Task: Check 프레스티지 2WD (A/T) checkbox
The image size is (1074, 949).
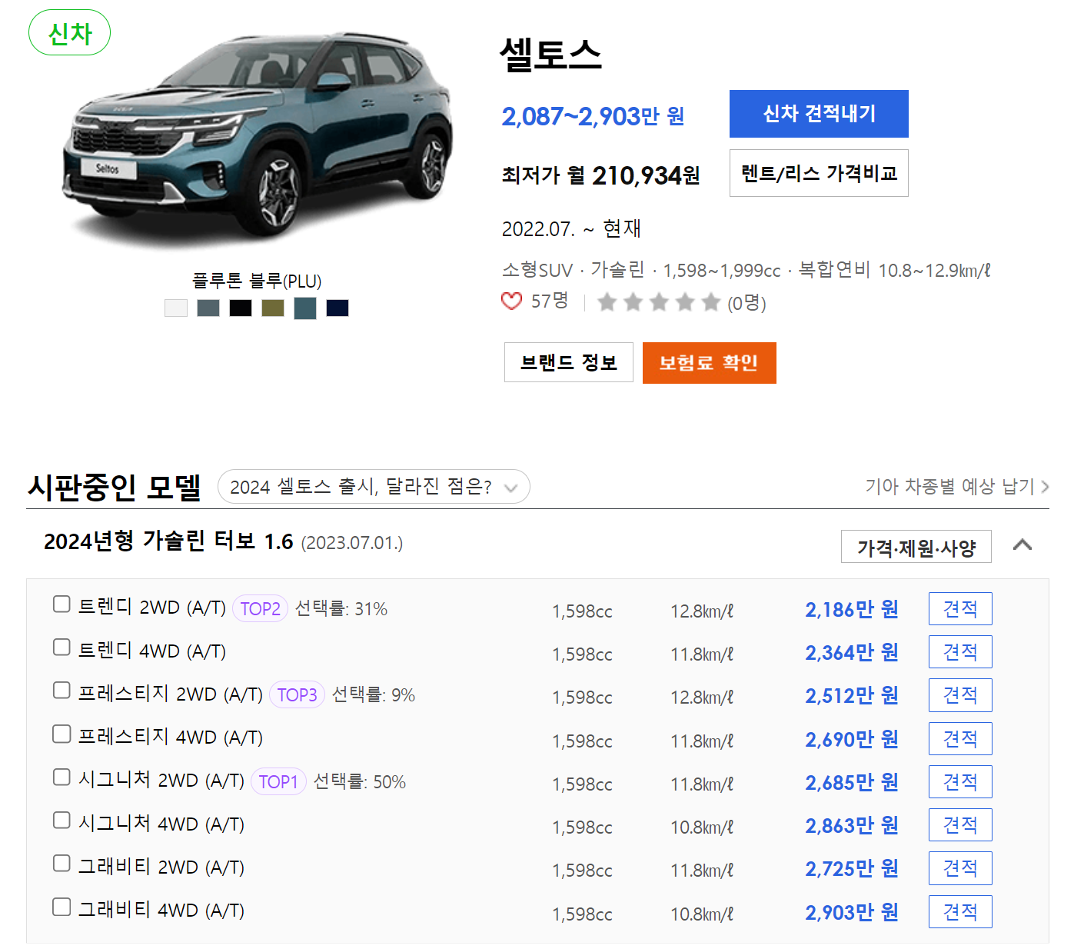Action: tap(62, 691)
